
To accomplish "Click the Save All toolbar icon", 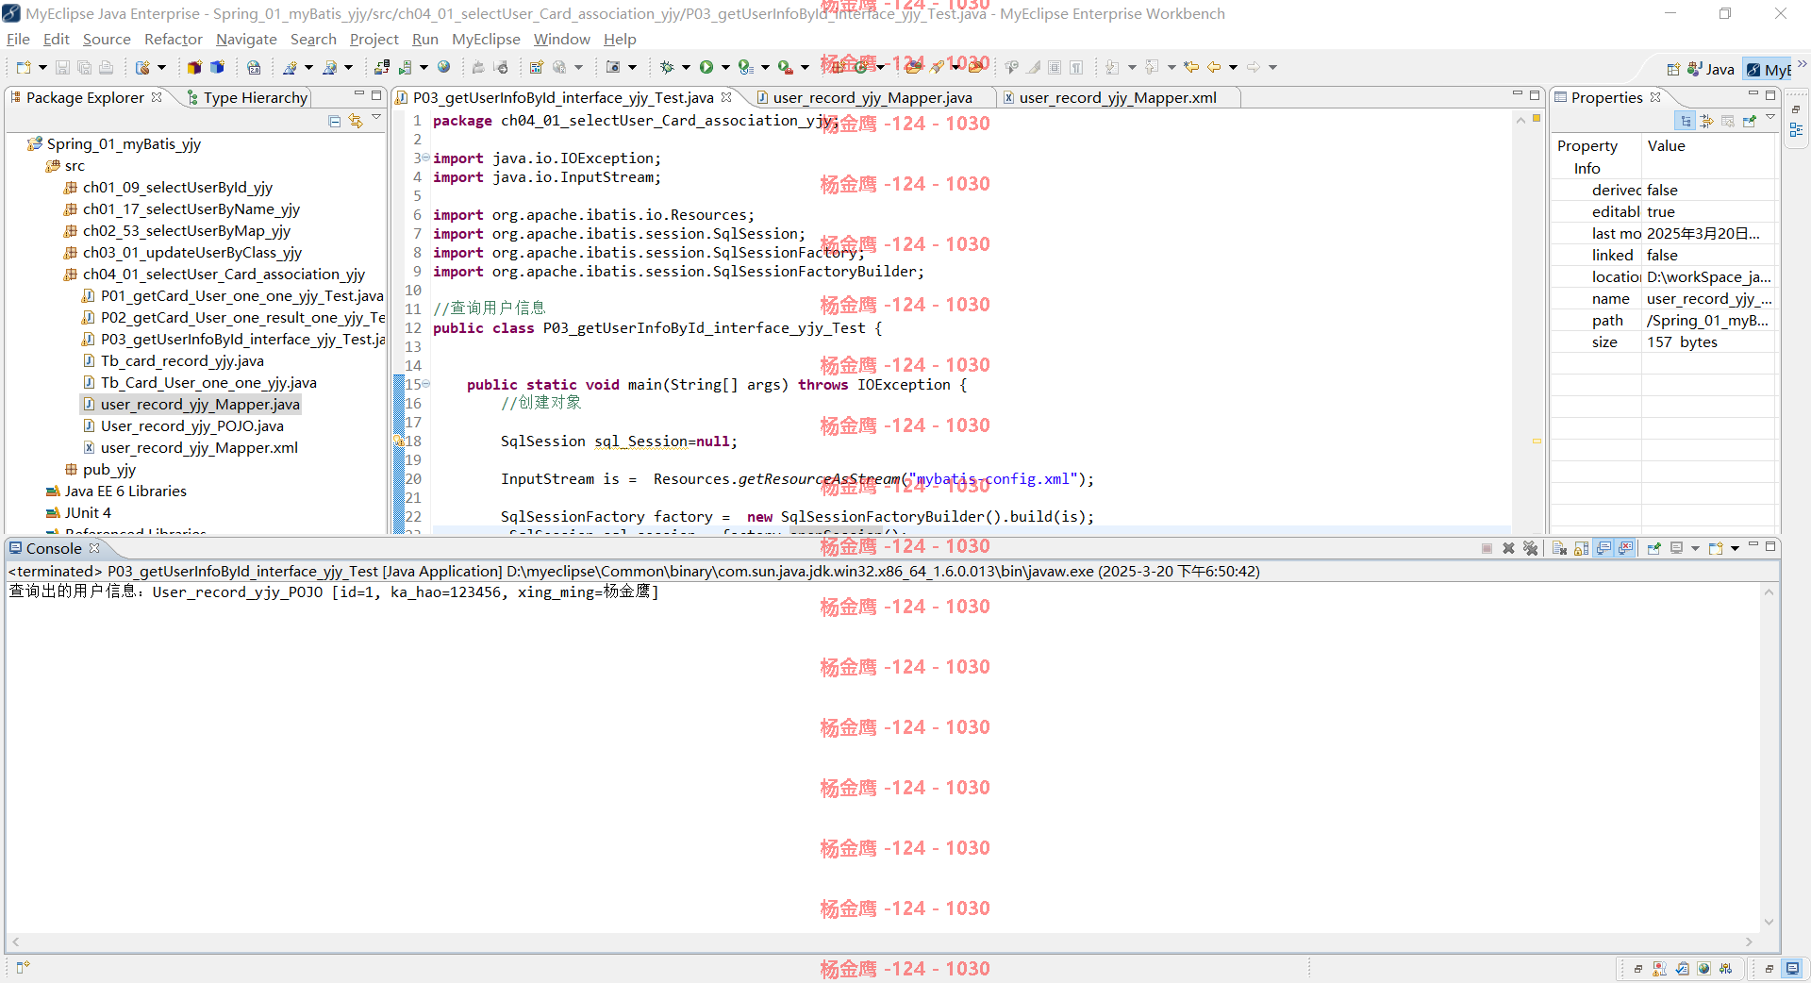I will (x=84, y=67).
